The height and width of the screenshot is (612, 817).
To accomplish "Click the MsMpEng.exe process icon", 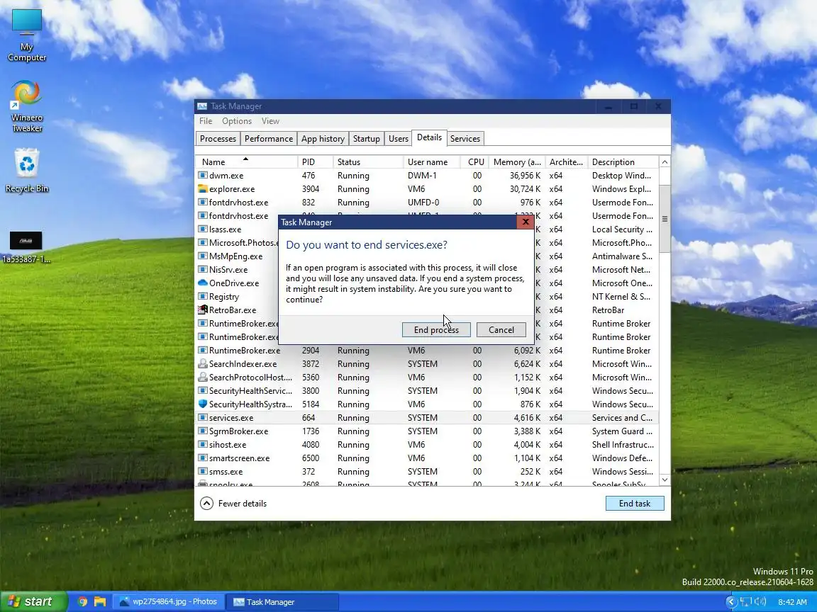I will pos(203,256).
